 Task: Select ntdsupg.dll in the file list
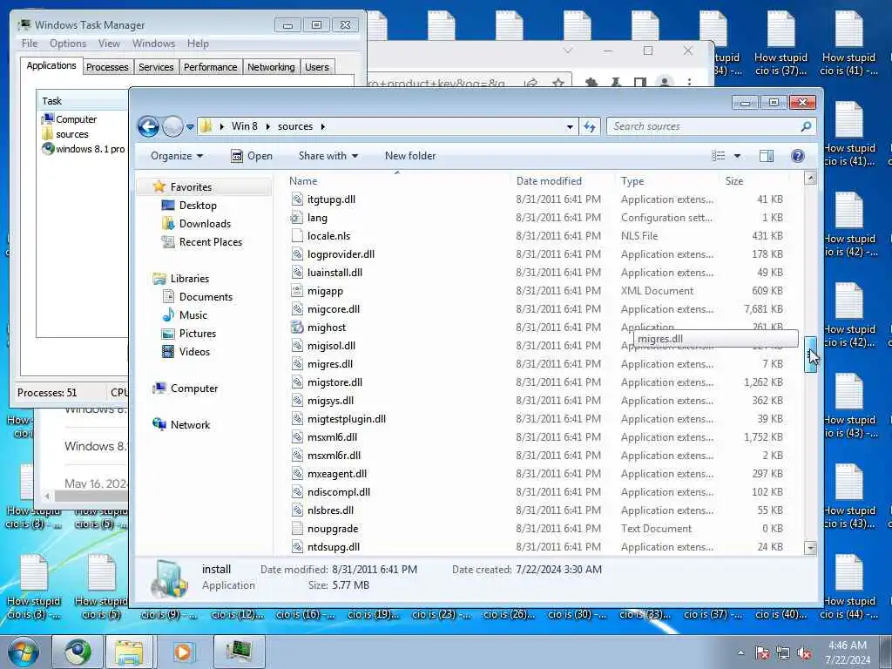tap(334, 547)
